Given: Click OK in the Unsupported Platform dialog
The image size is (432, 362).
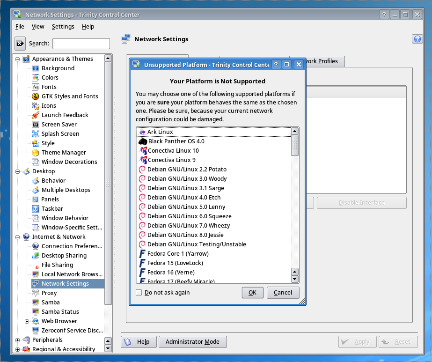Looking at the screenshot, I should click(x=252, y=293).
